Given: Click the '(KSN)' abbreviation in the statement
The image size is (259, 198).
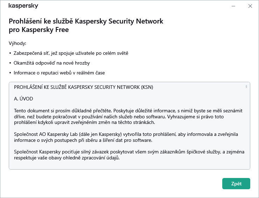Looking at the screenshot, I should pyautogui.click(x=146, y=87).
